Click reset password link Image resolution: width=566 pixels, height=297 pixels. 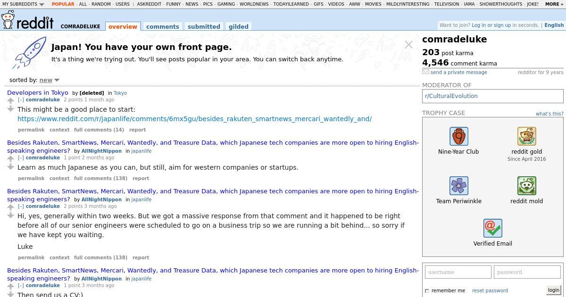pos(490,291)
